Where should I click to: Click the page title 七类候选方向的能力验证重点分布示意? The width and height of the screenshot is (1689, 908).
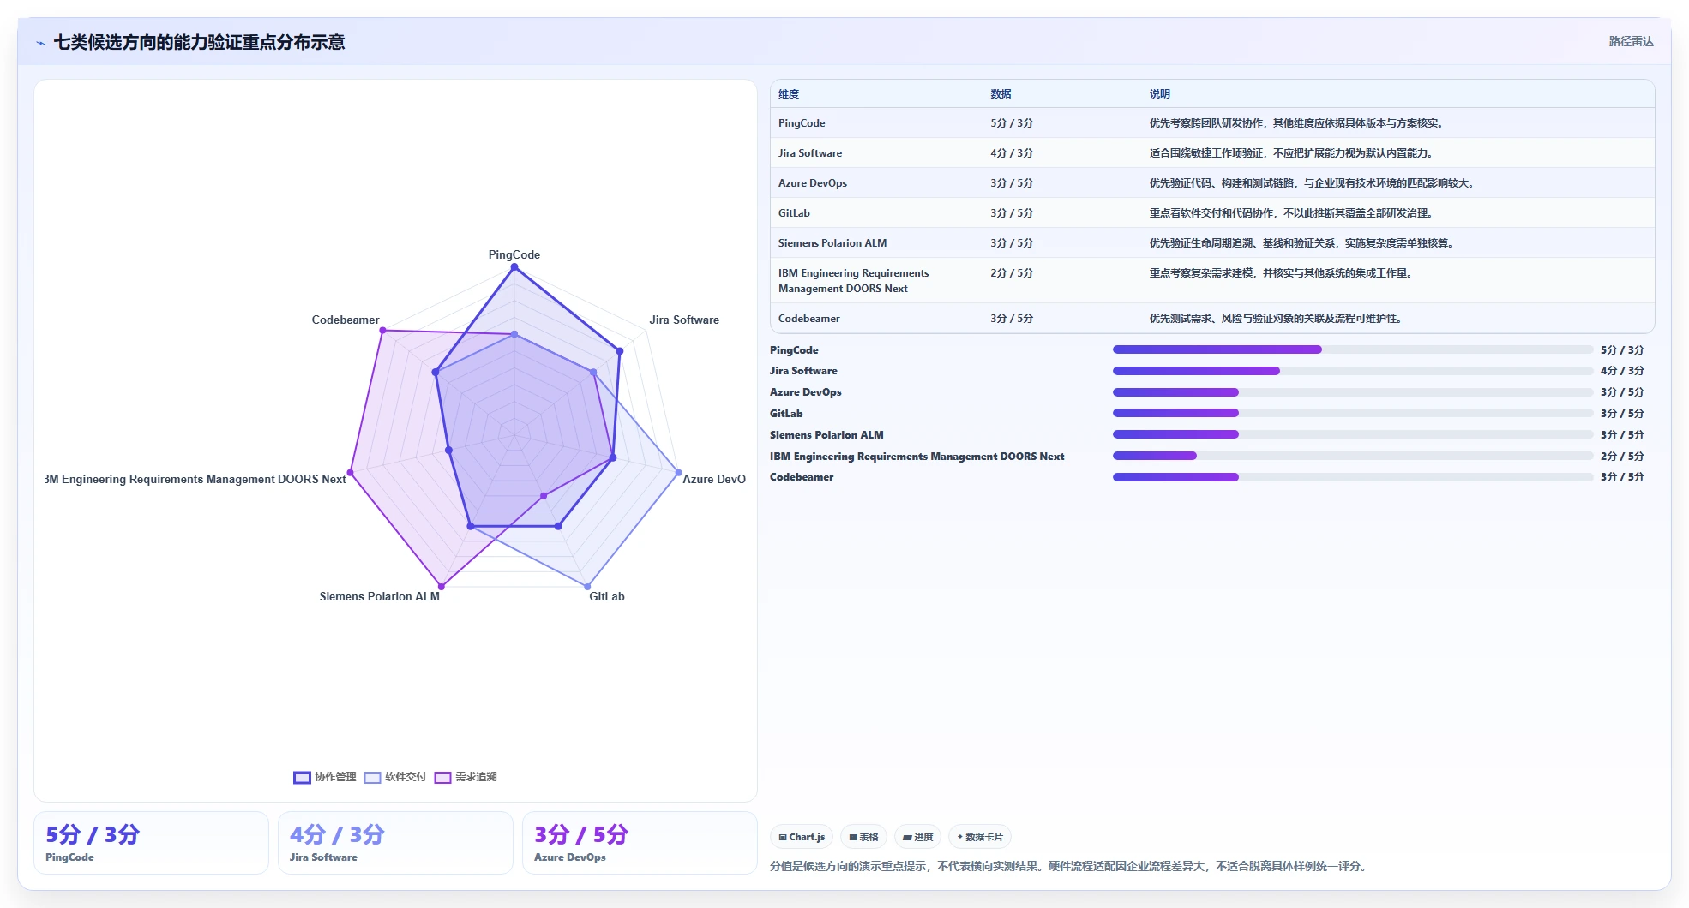pyautogui.click(x=200, y=42)
